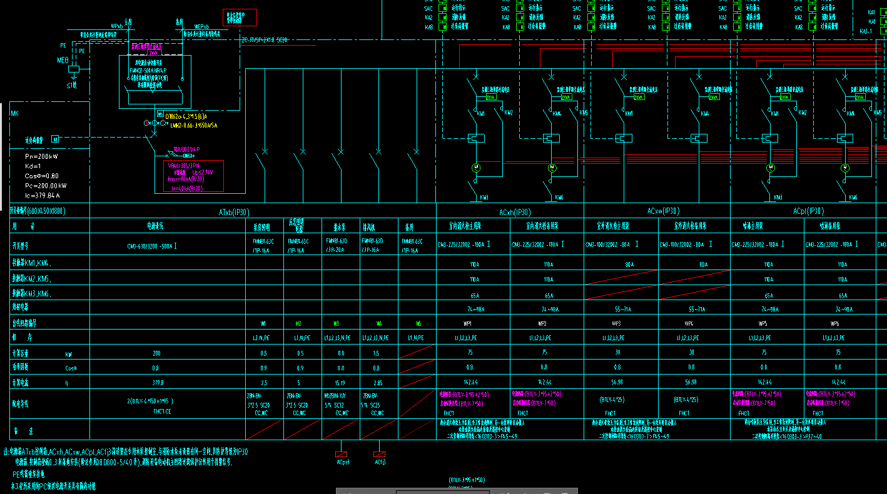Select circuit number WP3
This screenshot has height=494, width=887.
(x=617, y=324)
